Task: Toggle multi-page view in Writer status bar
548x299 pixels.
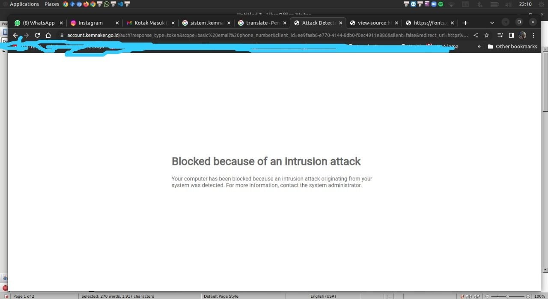Action: 469,296
